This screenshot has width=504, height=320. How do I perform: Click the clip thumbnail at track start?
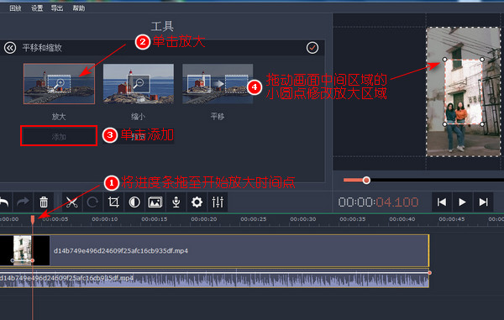click(24, 250)
